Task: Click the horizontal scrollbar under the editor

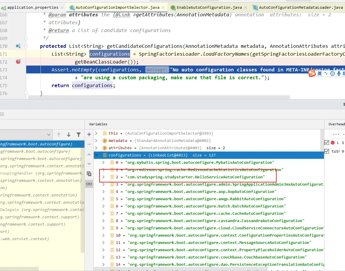Action: (x=159, y=97)
